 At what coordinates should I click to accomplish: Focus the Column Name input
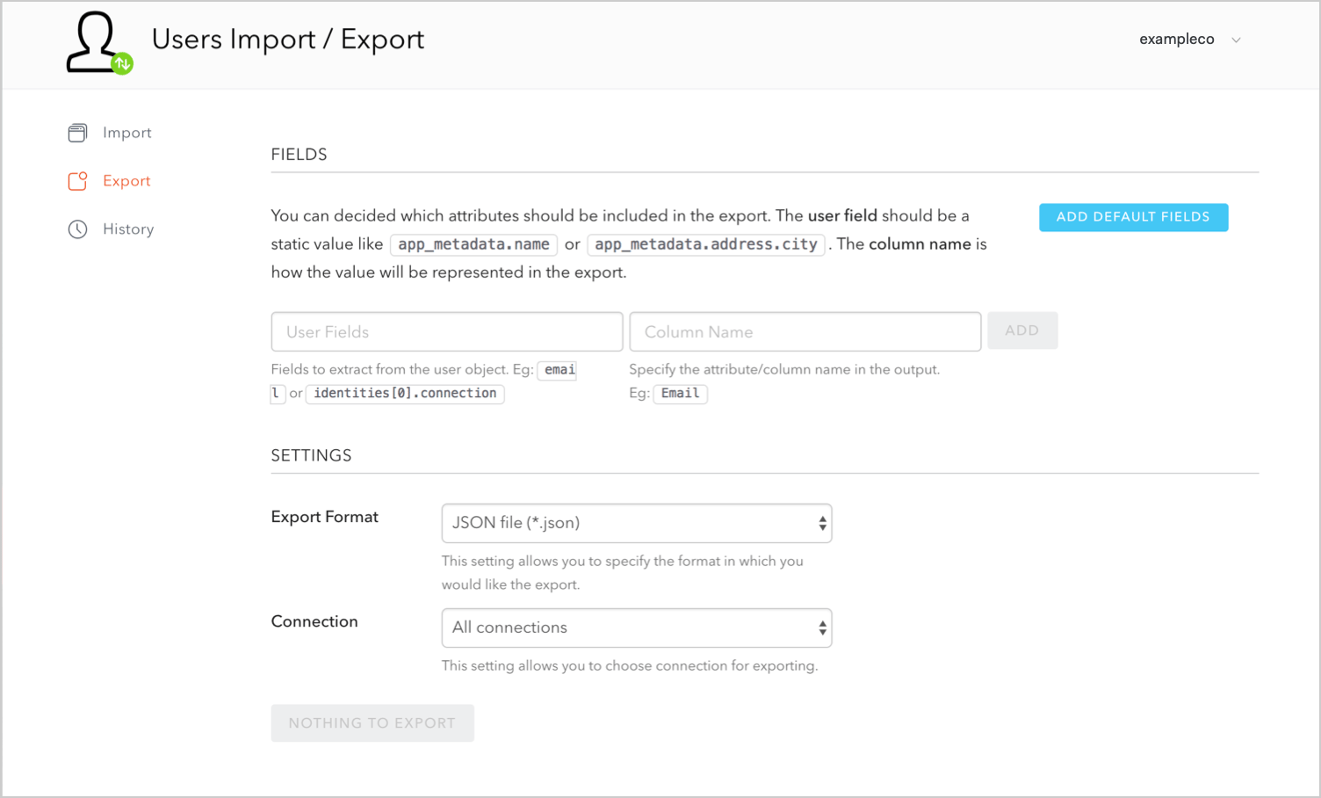805,331
